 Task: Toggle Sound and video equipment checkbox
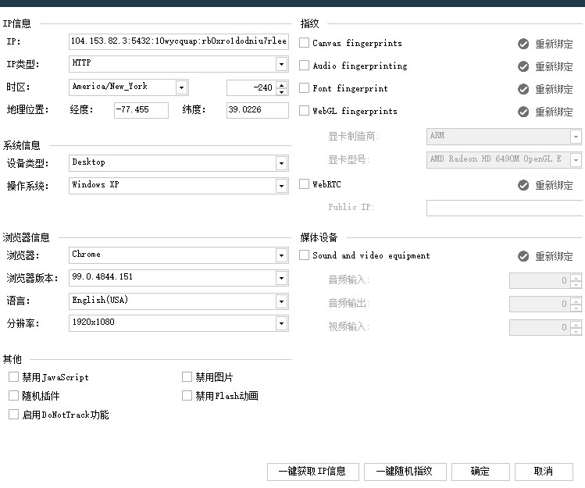(304, 255)
